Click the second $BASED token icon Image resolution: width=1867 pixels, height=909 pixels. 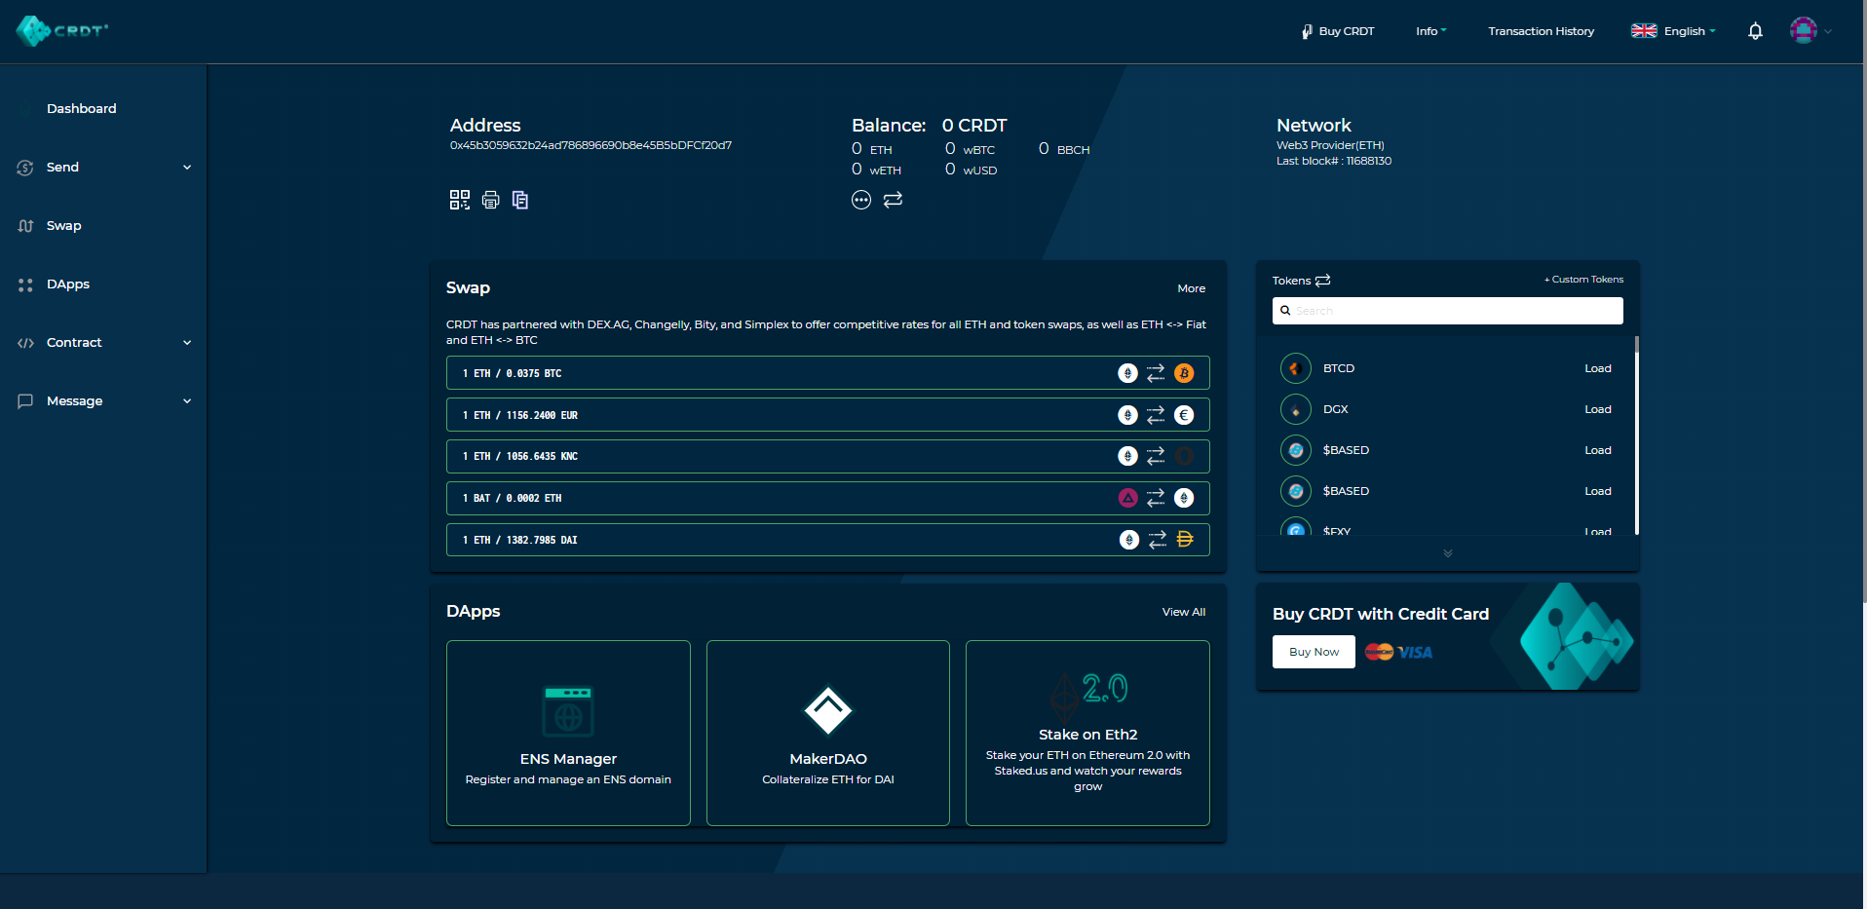[1296, 491]
